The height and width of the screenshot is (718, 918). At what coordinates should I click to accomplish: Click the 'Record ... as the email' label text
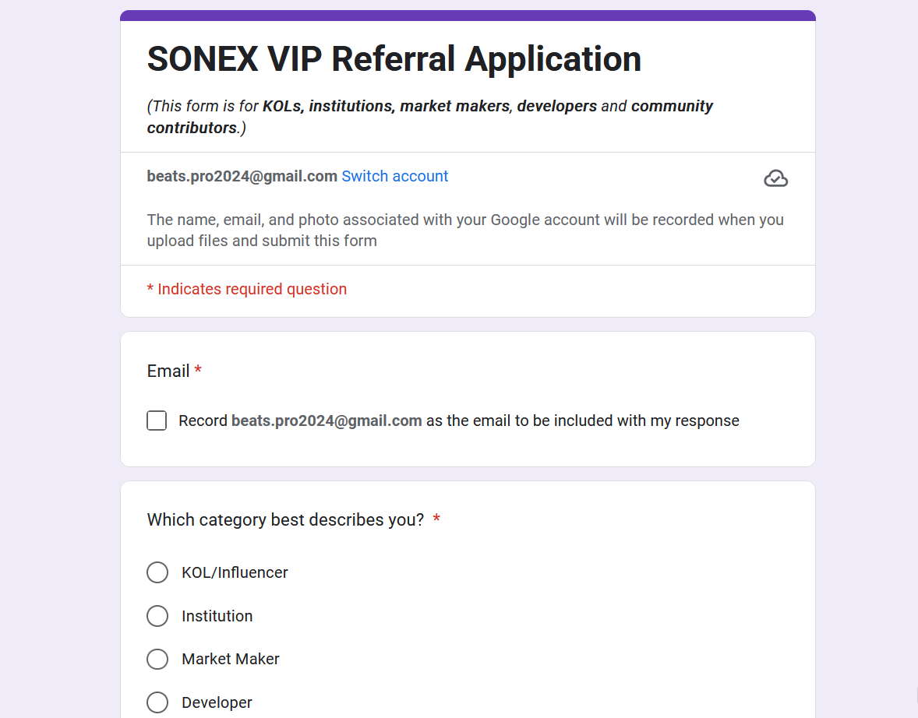coord(459,421)
